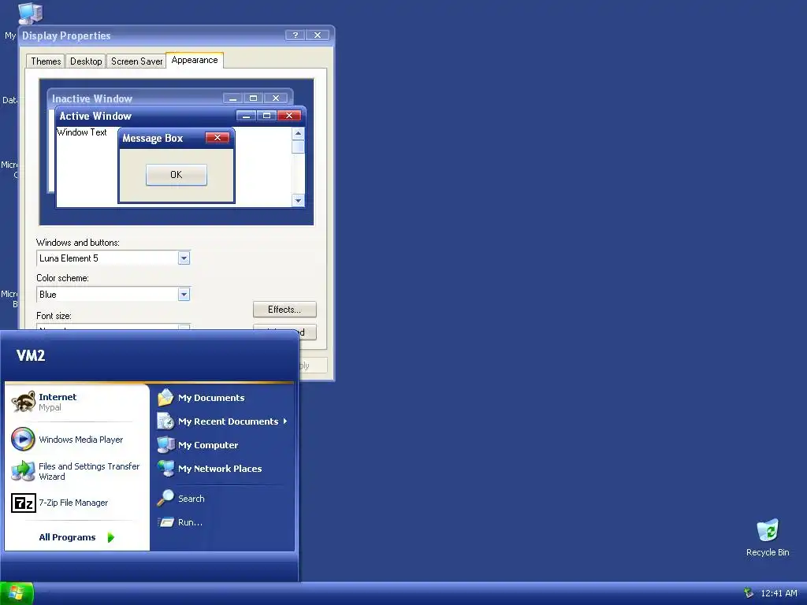Click the Inactive Window title preview
Viewport: 807px width, 605px height.
[92, 98]
